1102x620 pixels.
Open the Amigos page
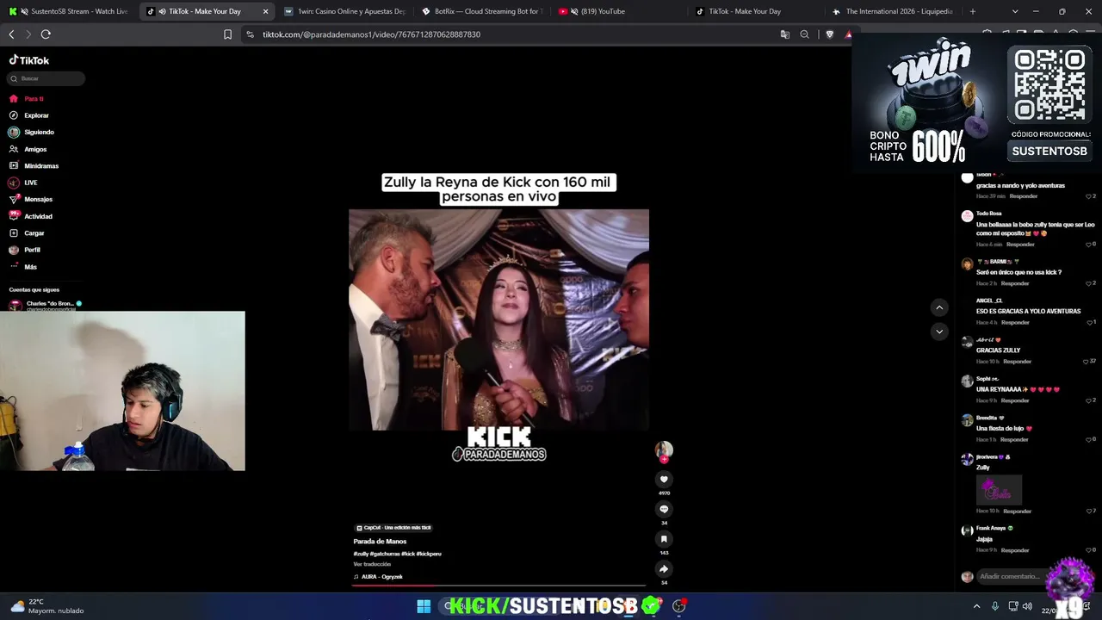coord(28,149)
